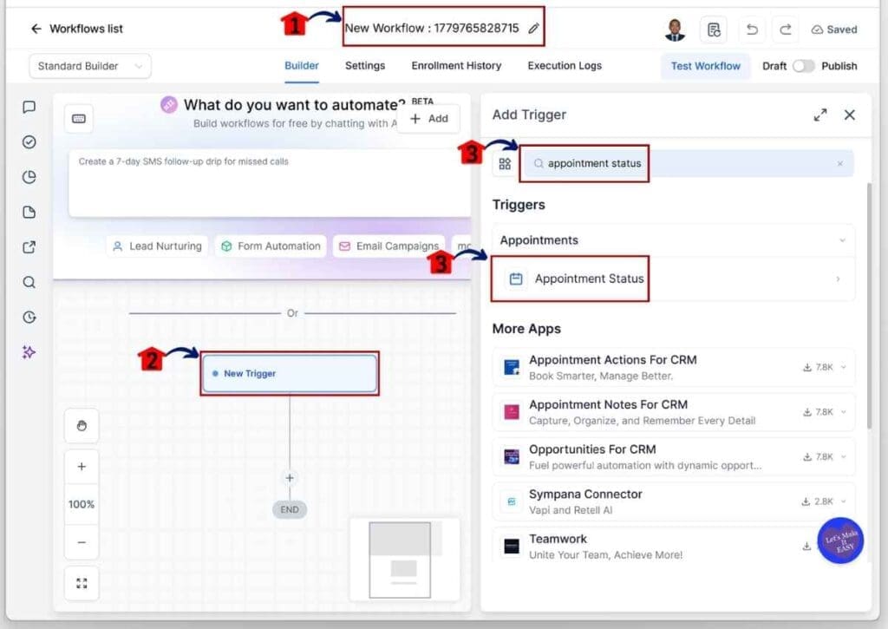888x629 pixels.
Task: Toggle the Draft/Publish switch
Action: click(803, 66)
